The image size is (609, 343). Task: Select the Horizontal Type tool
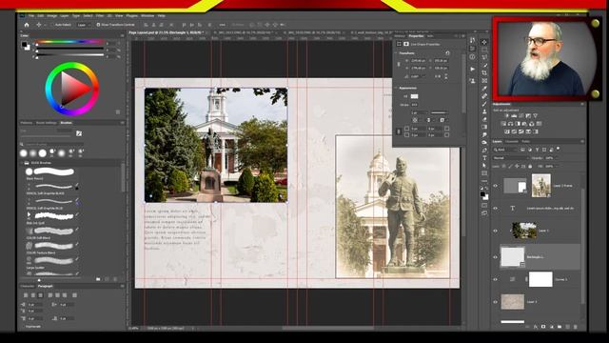pyautogui.click(x=484, y=158)
